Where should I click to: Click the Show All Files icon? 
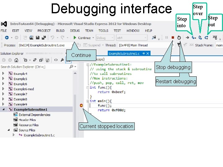(x=47, y=60)
